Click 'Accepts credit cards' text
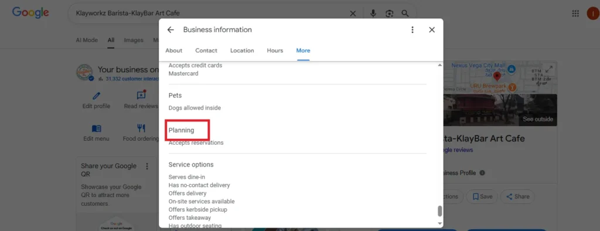The width and height of the screenshot is (600, 231). (x=196, y=66)
